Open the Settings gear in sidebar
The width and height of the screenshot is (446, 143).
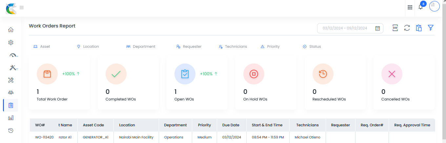point(11,43)
